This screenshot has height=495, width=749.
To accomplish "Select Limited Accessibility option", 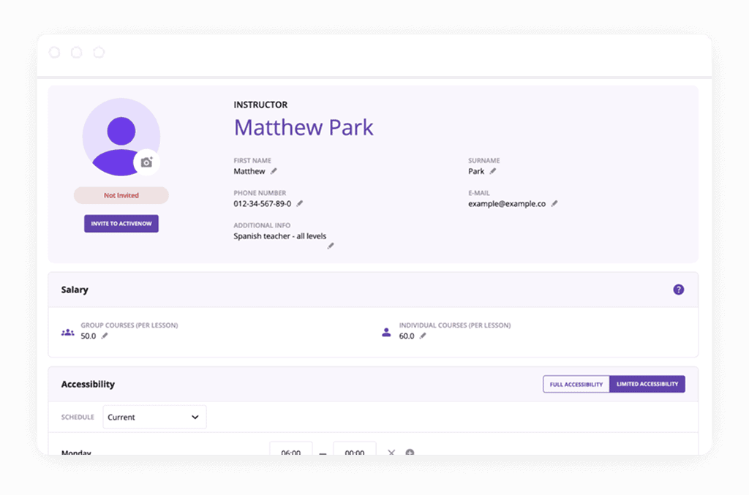I will (x=647, y=384).
